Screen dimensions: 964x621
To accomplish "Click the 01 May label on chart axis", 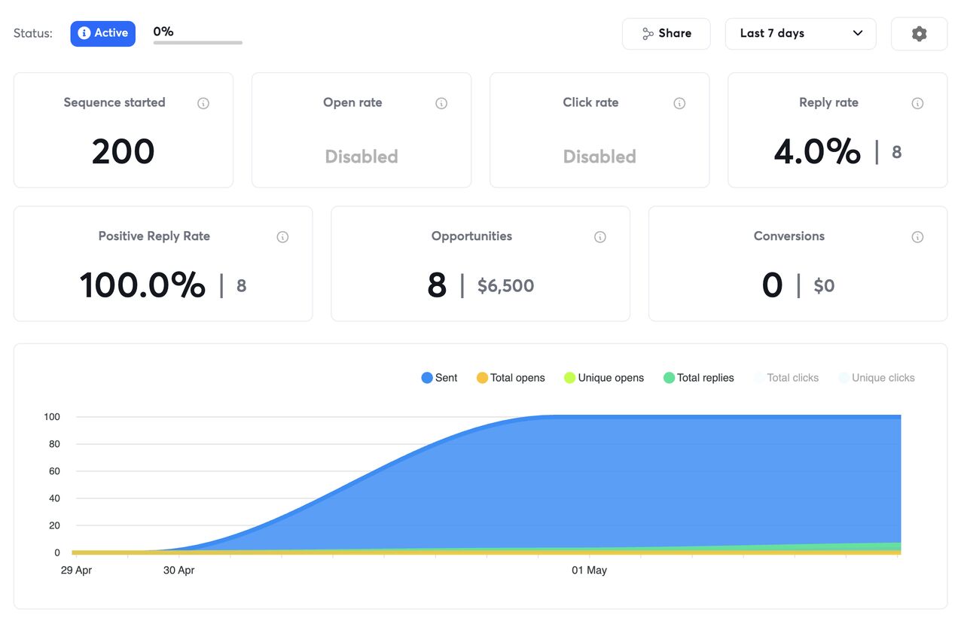I will (x=589, y=571).
